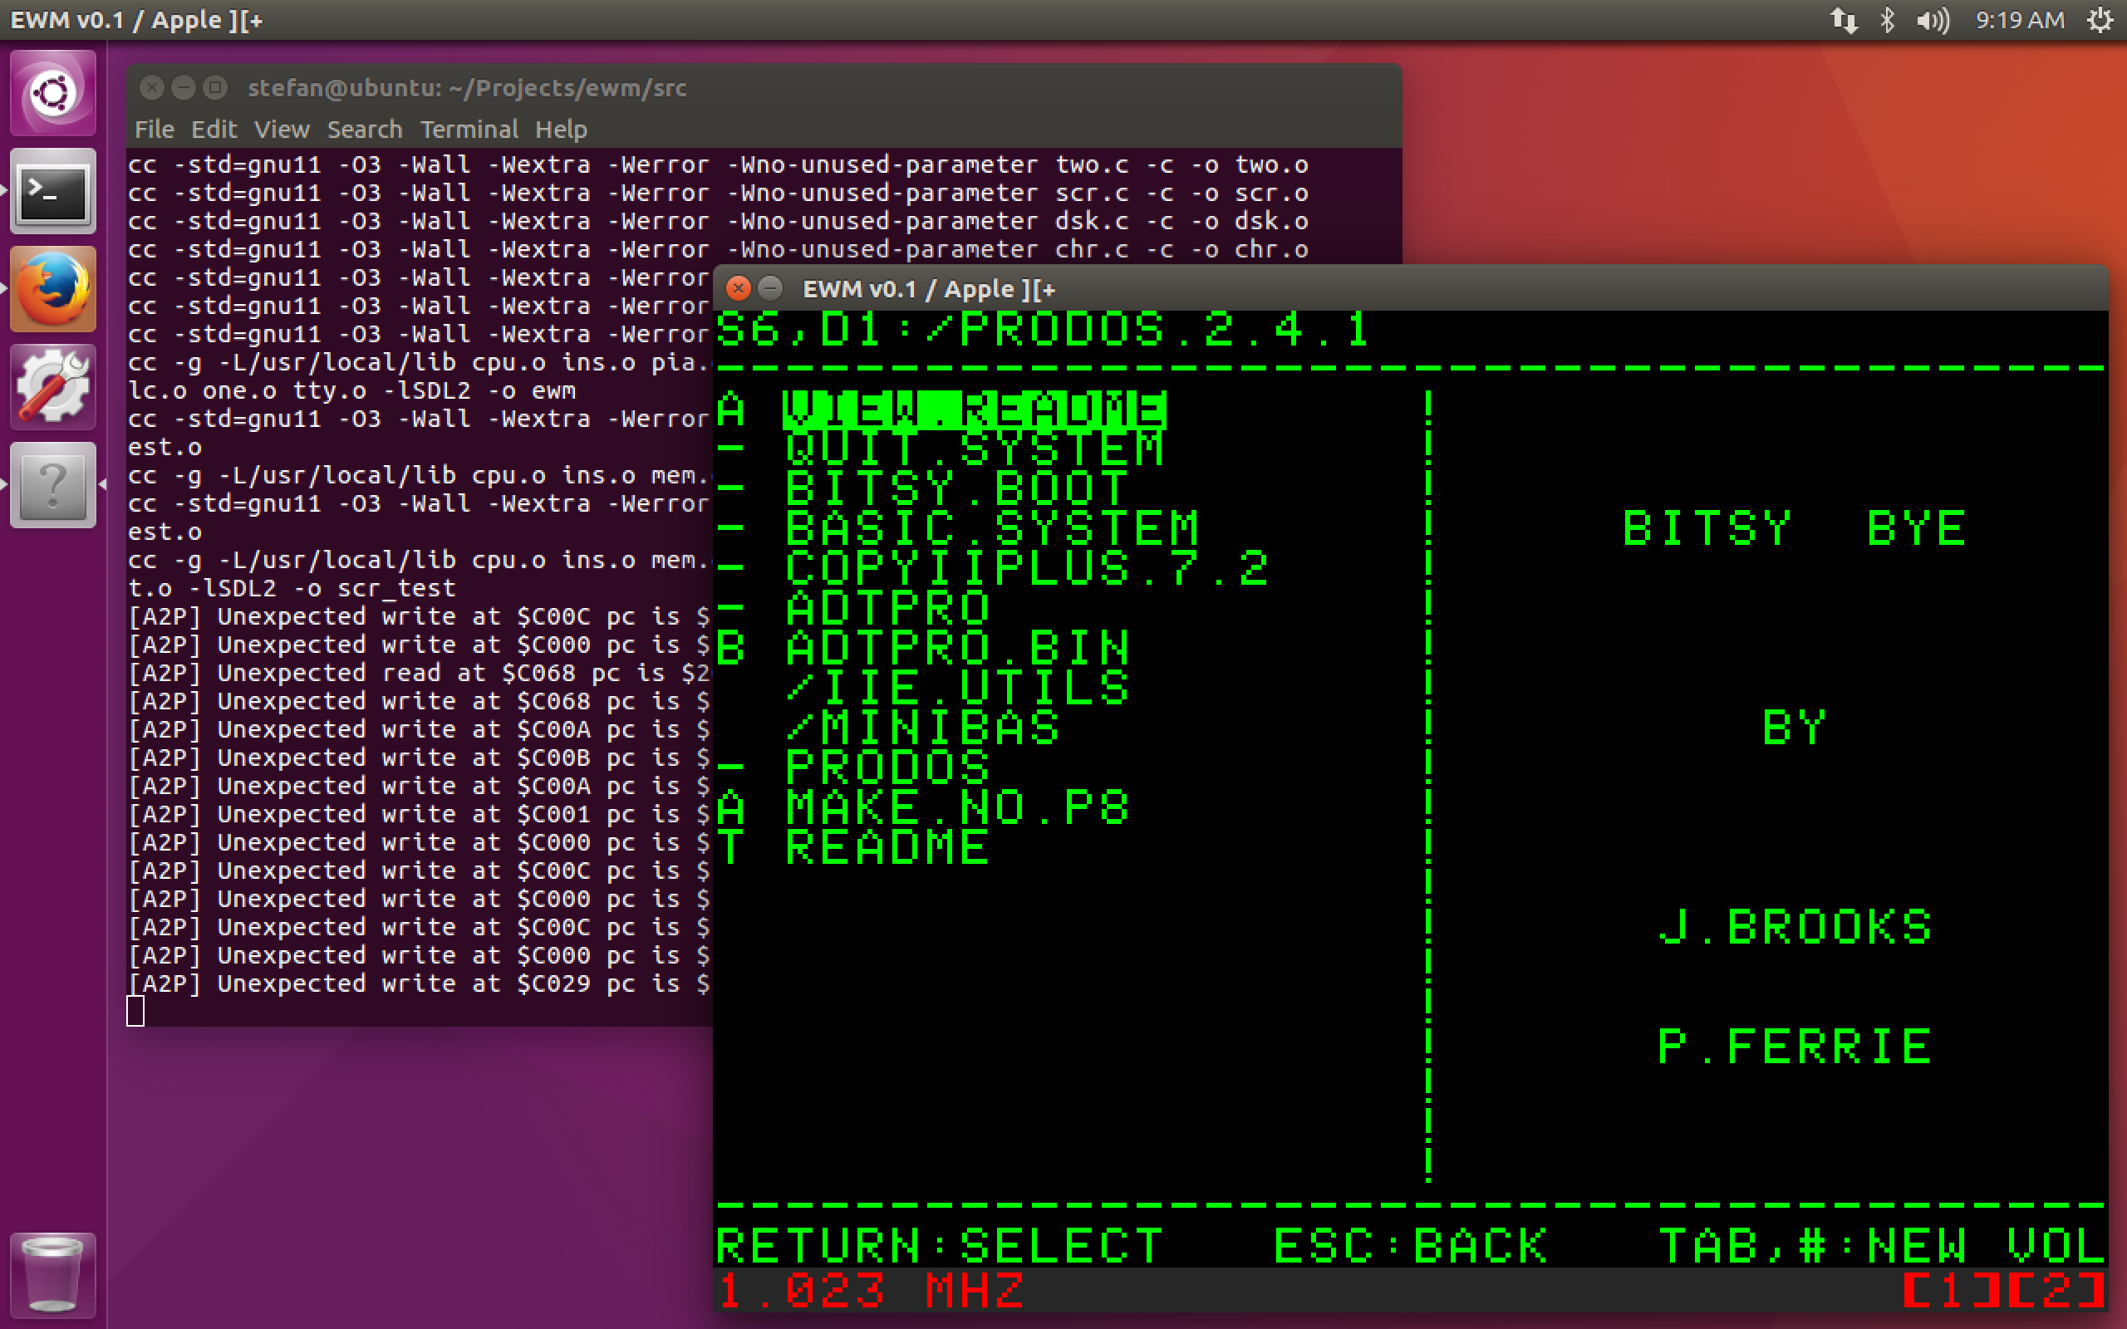Screen dimensions: 2127x1329
Task: Close the EWM Apple ][+ window
Action: point(739,288)
